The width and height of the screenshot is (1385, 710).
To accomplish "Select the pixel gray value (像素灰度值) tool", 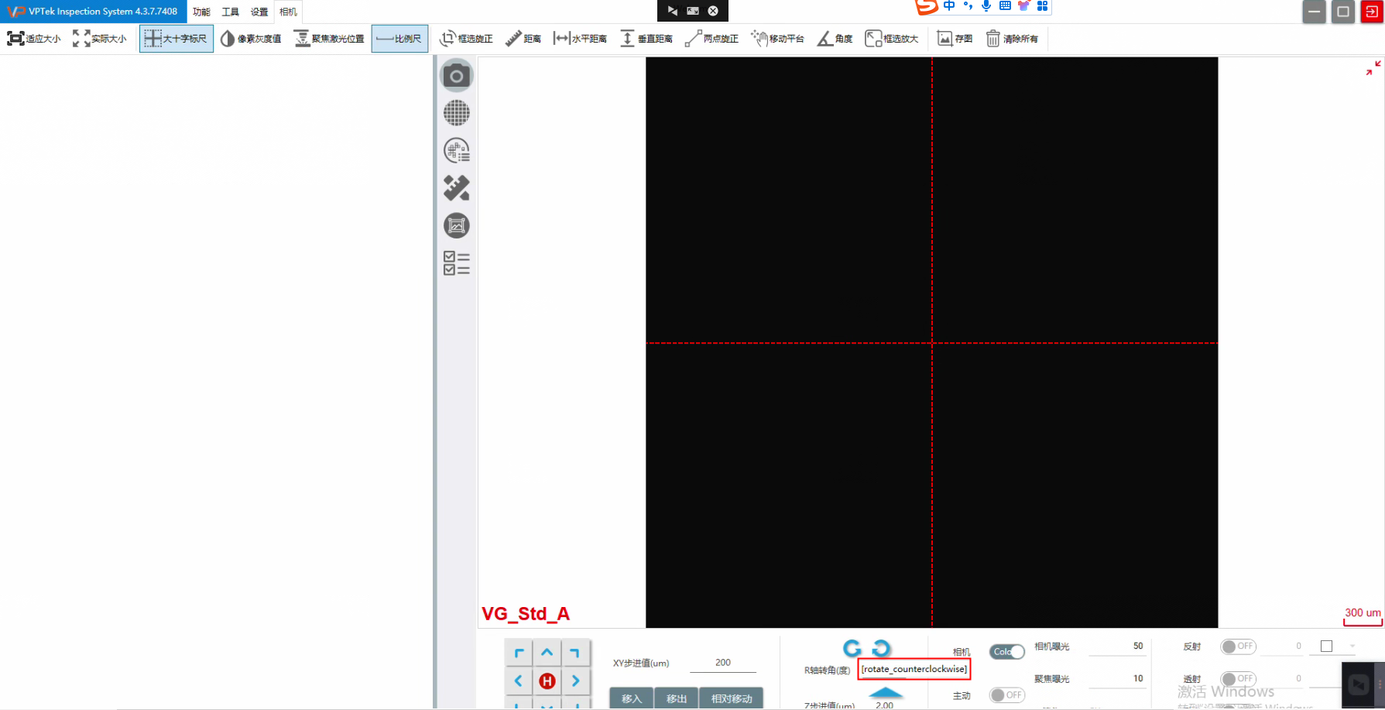I will click(x=251, y=39).
